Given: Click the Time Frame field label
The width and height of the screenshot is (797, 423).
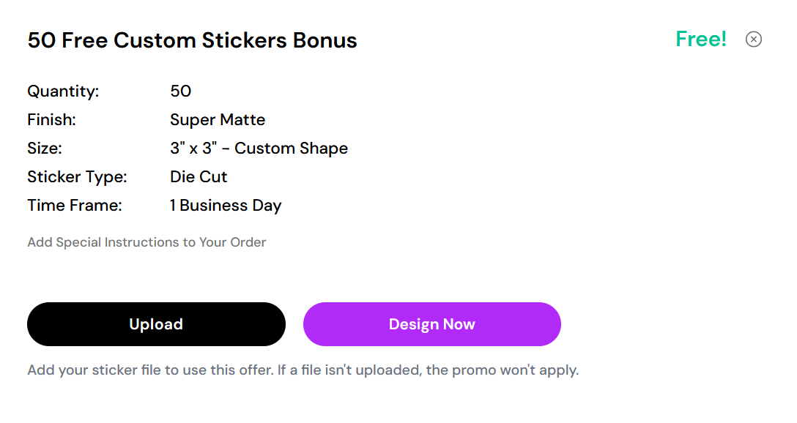Looking at the screenshot, I should tap(75, 206).
